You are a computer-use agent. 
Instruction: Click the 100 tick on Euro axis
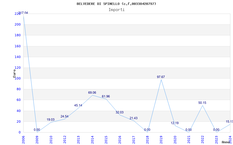click(17, 78)
